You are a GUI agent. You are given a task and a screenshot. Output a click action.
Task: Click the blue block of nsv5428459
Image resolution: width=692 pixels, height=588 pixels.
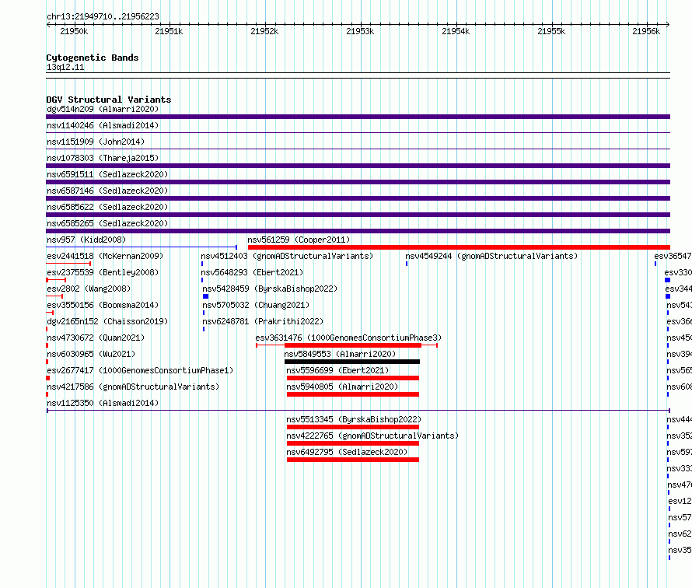[206, 296]
